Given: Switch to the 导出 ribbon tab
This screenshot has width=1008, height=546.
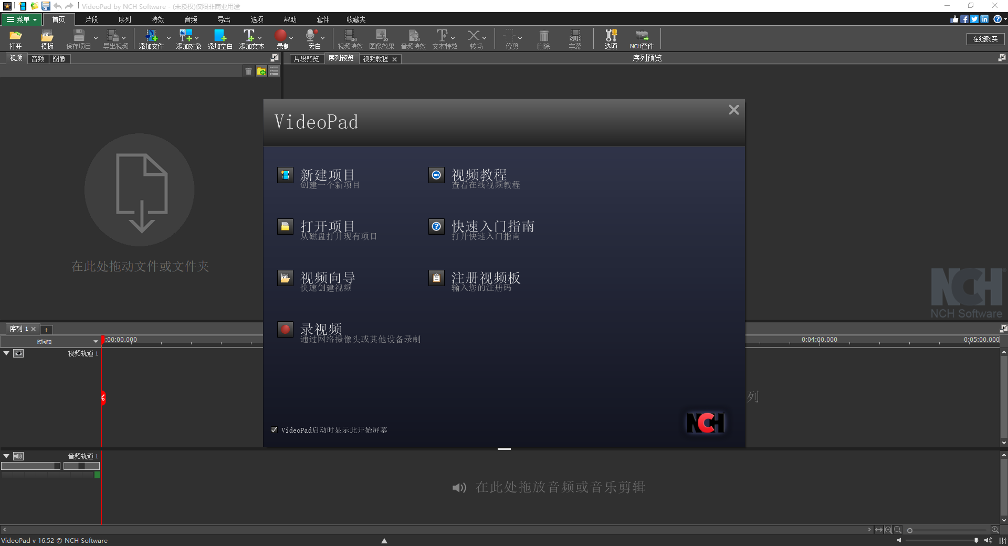Looking at the screenshot, I should click(224, 19).
